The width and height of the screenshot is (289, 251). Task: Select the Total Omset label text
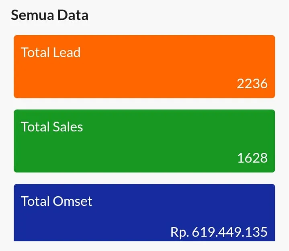click(56, 201)
